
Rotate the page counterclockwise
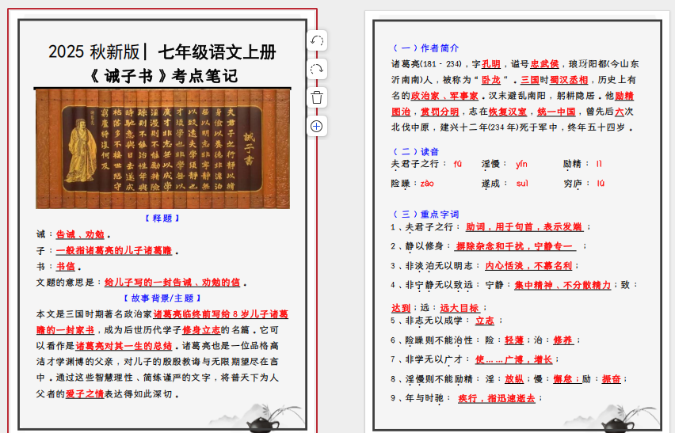coord(316,41)
